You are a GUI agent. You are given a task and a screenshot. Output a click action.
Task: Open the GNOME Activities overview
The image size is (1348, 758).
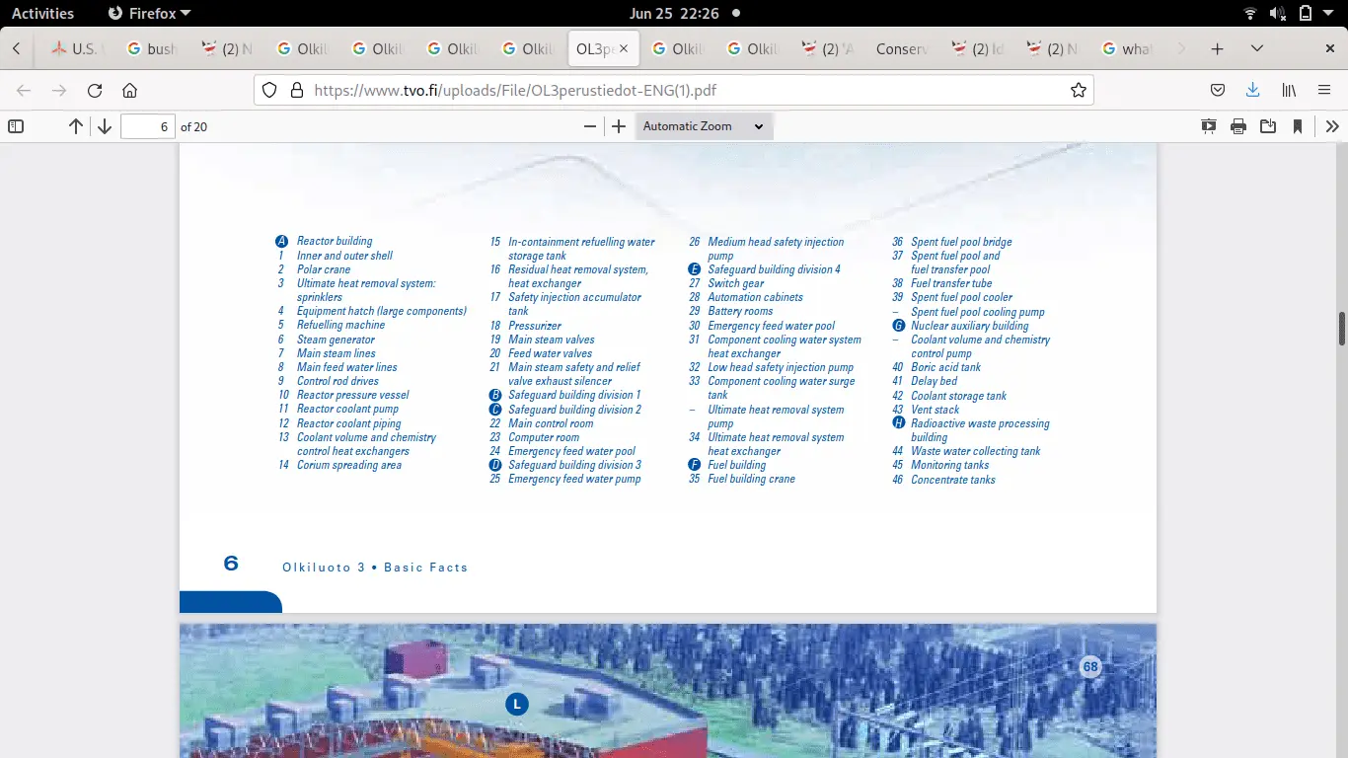click(x=42, y=13)
